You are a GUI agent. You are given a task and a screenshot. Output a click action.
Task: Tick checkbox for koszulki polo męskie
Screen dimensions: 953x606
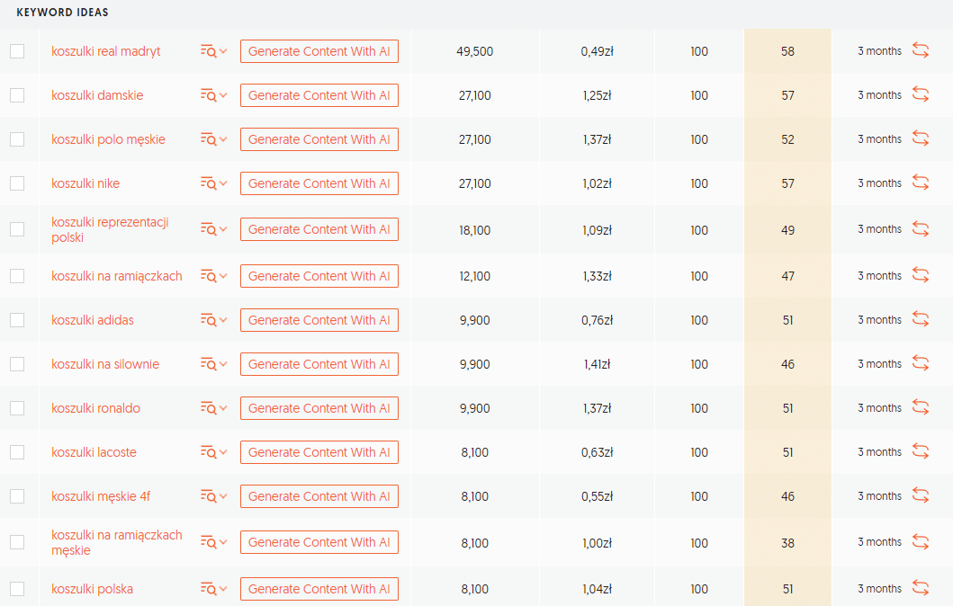click(x=17, y=139)
